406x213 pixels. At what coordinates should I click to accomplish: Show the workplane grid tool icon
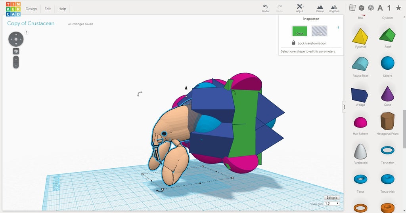pos(352,8)
